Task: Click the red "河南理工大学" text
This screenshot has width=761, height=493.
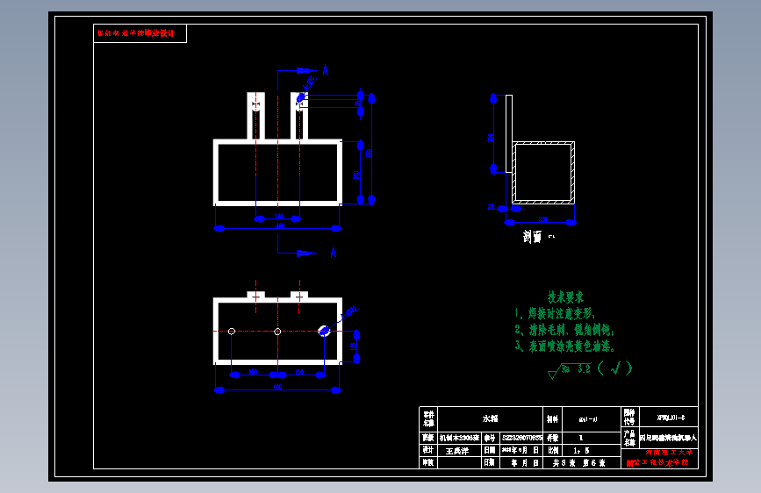Action: [x=669, y=453]
